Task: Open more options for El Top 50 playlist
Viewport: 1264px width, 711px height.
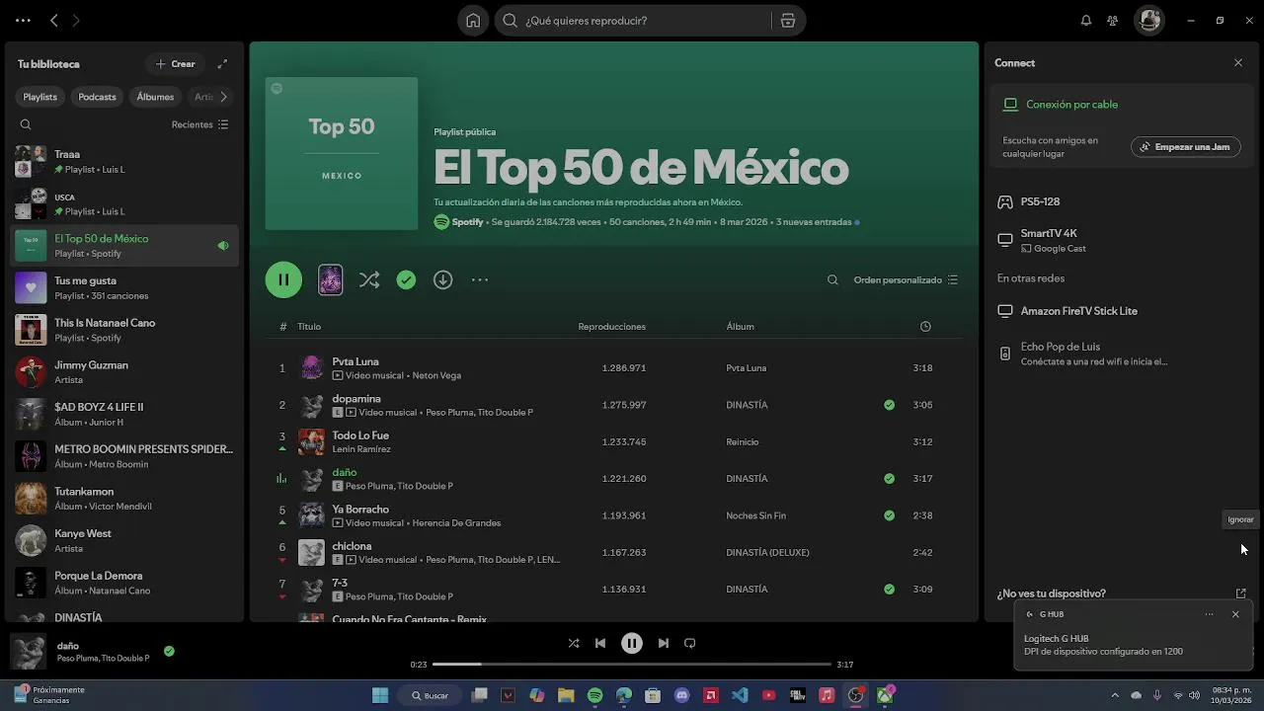Action: tap(480, 280)
